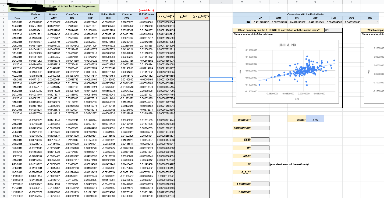This screenshot has width=384, height=198.
Task: Click the 'y_hat' header cell
Action: (x=183, y=16)
